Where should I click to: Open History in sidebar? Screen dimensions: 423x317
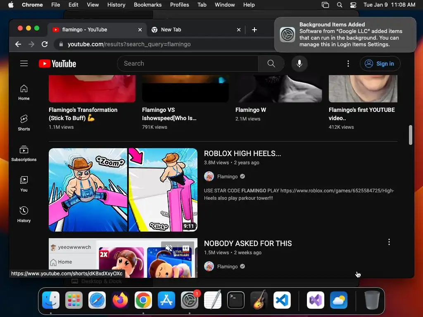24,214
